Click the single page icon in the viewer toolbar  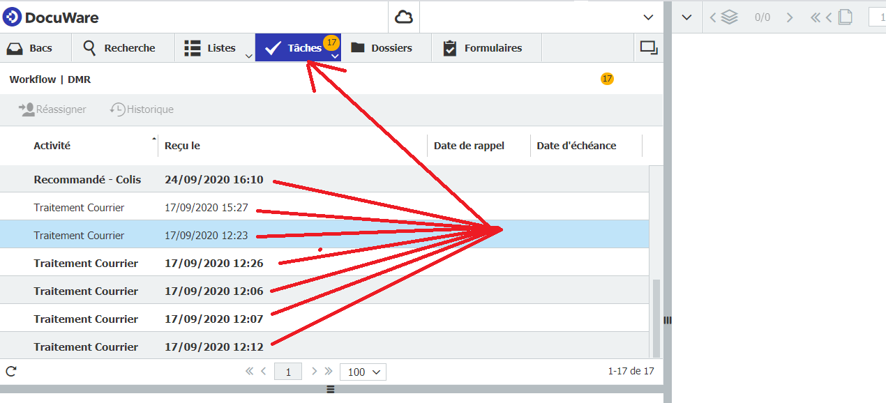point(845,17)
